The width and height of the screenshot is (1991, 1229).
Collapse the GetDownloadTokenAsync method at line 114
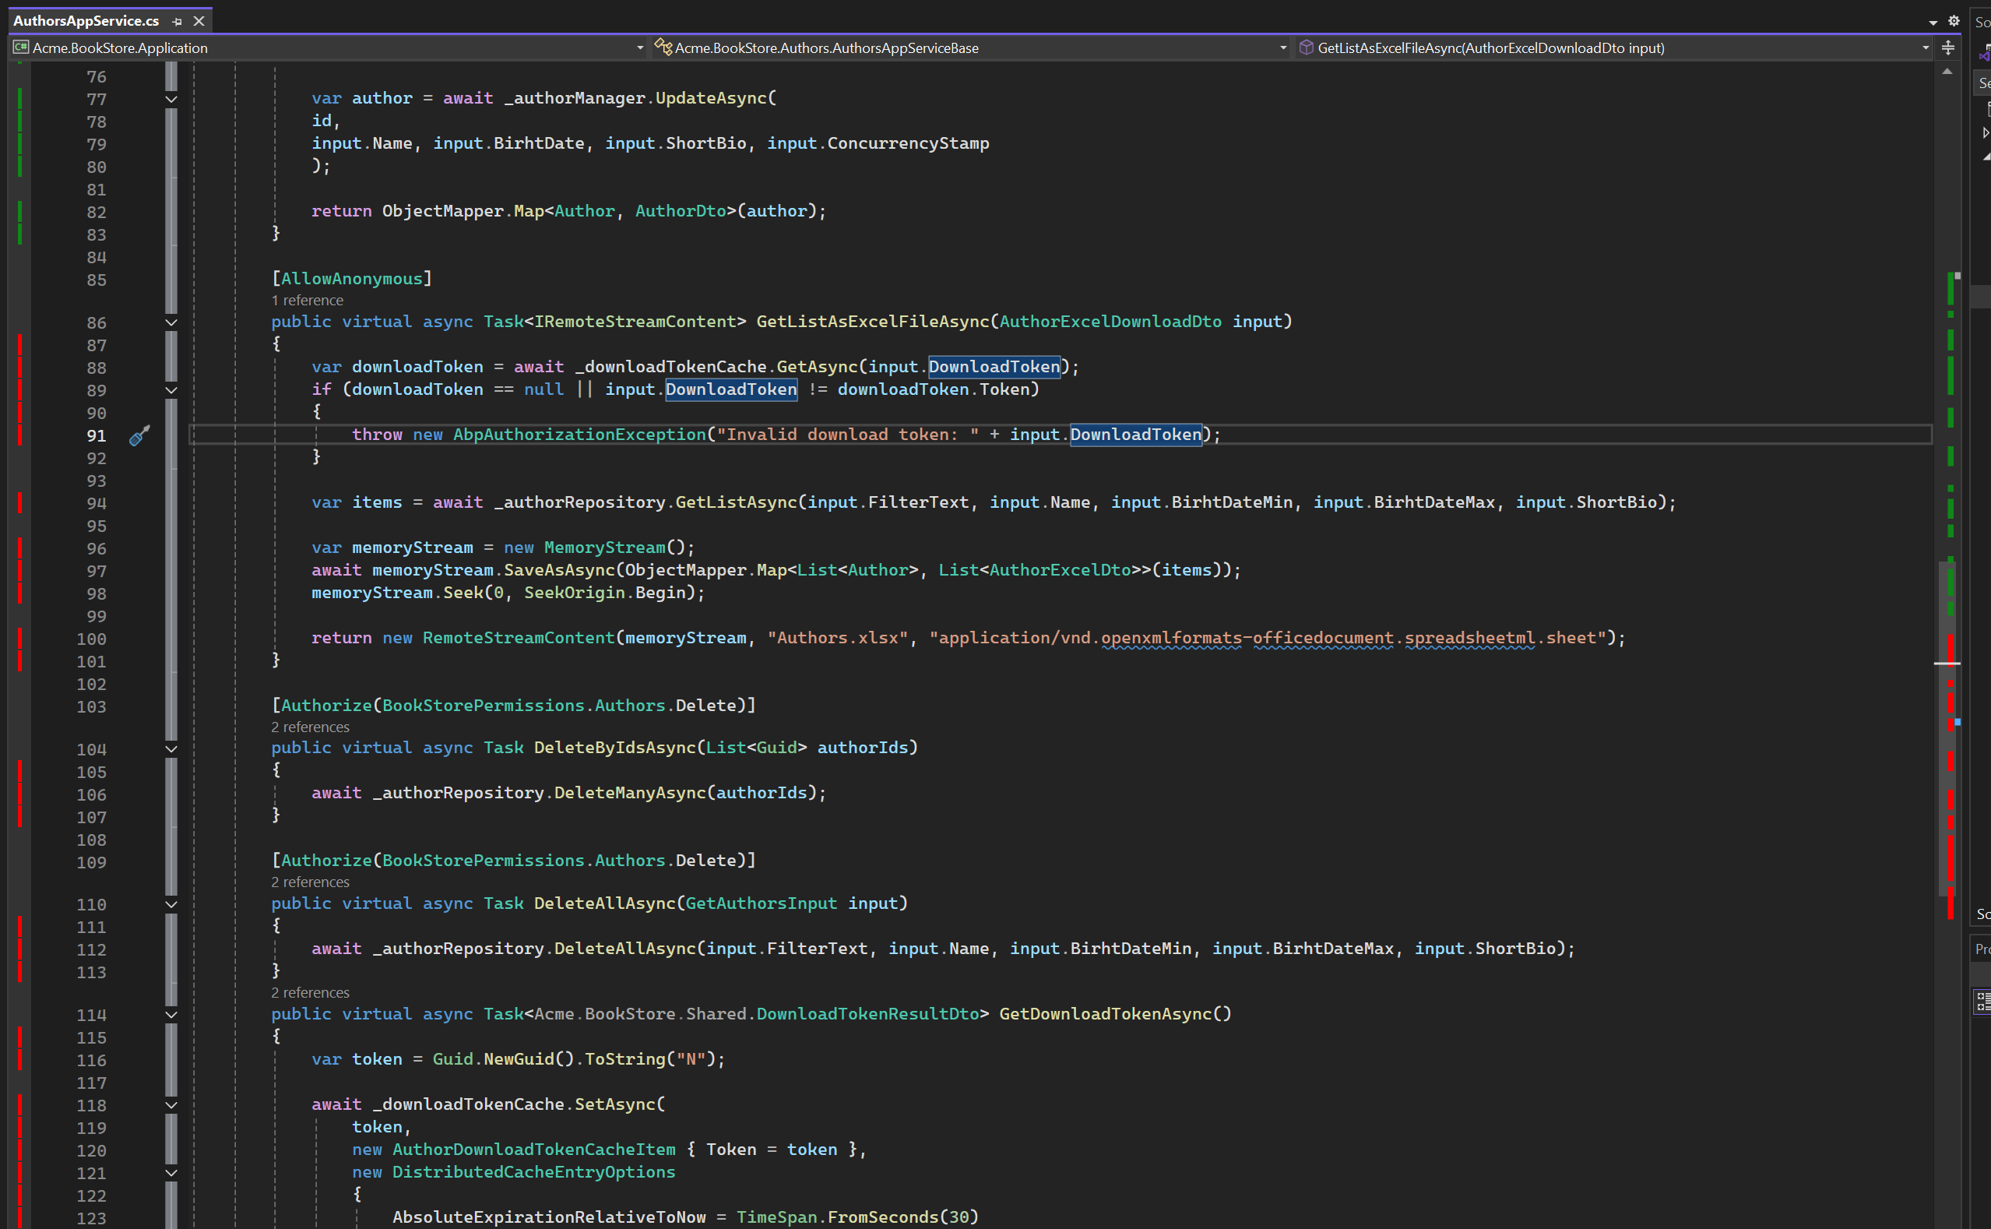(x=171, y=1016)
